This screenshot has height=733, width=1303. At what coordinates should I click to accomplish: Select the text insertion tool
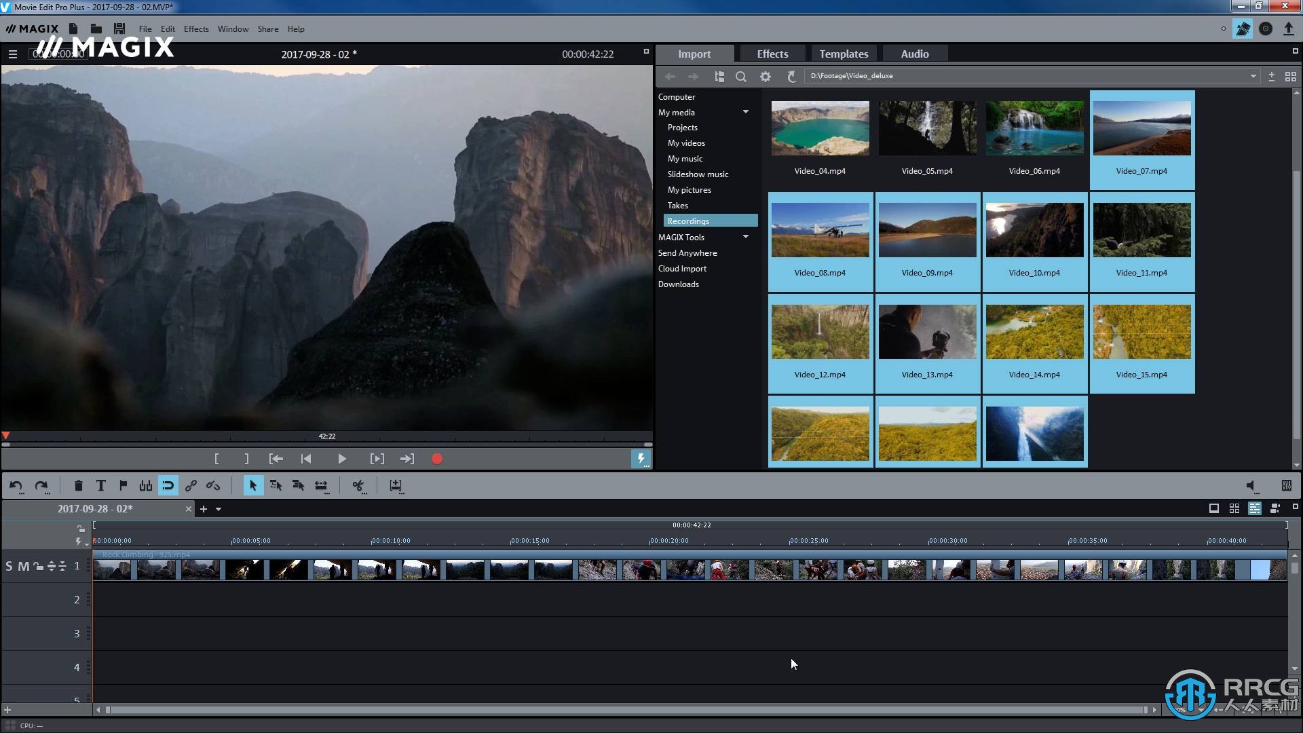point(101,485)
